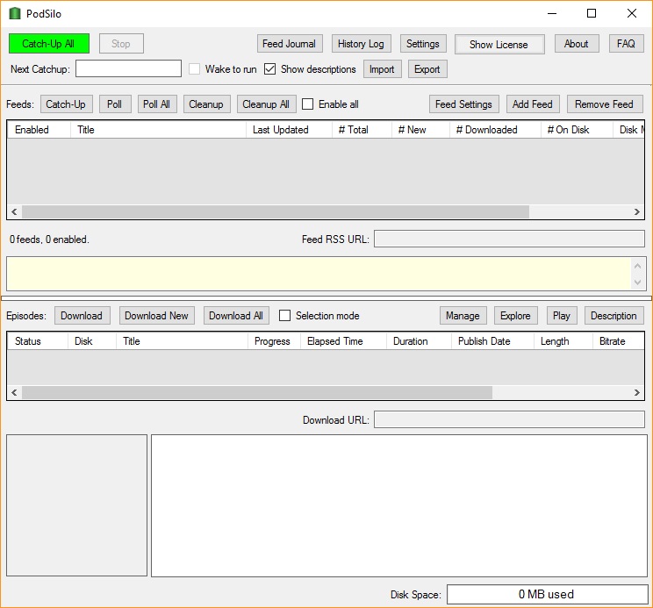The image size is (653, 608).
Task: Open Settings
Action: 423,44
